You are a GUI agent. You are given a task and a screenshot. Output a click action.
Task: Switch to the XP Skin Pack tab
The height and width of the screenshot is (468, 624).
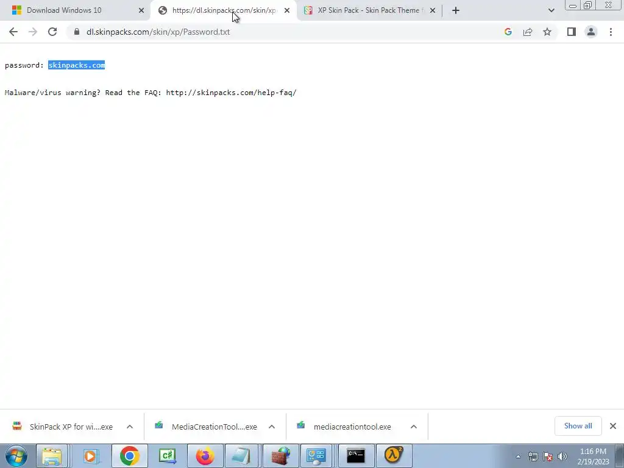click(x=368, y=10)
